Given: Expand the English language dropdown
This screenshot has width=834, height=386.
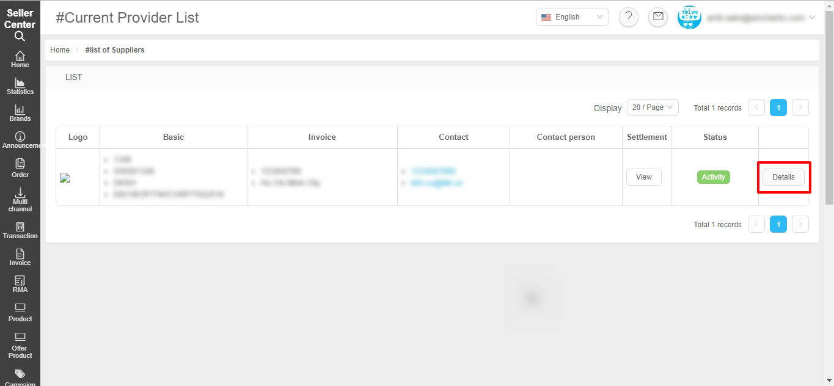Looking at the screenshot, I should 572,17.
